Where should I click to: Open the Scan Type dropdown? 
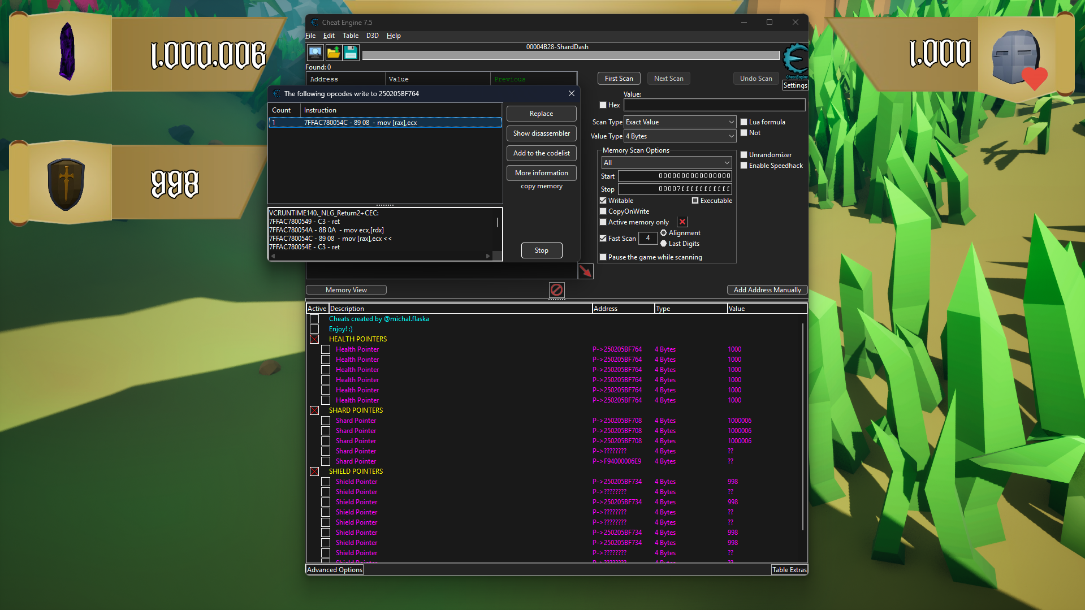point(680,122)
